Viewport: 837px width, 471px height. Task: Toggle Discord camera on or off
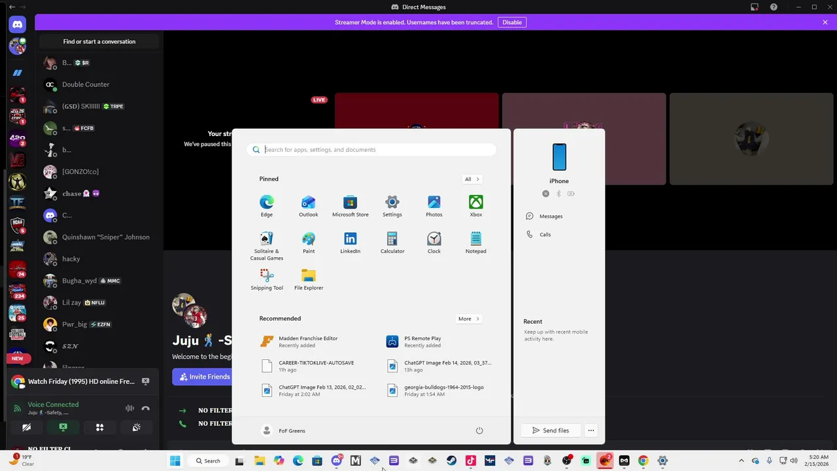click(26, 427)
